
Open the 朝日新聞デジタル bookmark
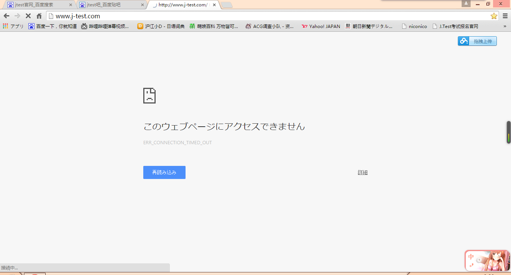(369, 27)
